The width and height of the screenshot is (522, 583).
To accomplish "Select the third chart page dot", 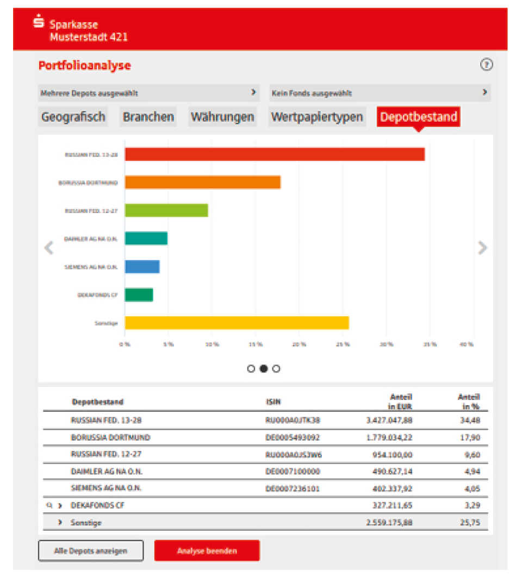I will pyautogui.click(x=276, y=368).
